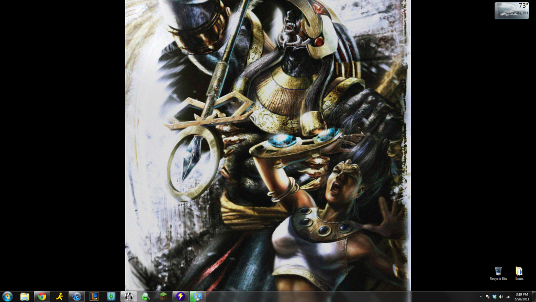Screen dimensions: 536x302
Task: Click the Show Desktop button
Action: (533, 297)
